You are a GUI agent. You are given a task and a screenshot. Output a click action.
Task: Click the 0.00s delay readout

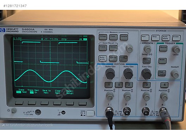54,39
